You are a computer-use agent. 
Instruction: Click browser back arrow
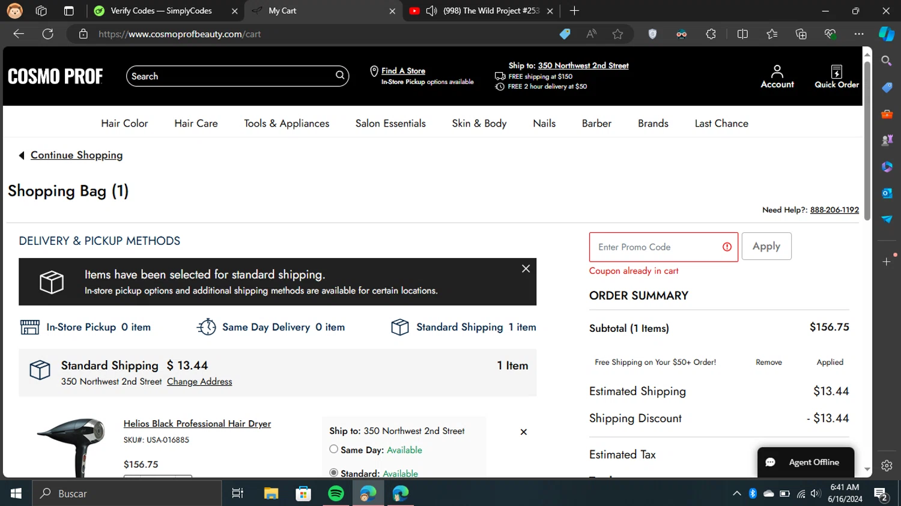point(19,34)
